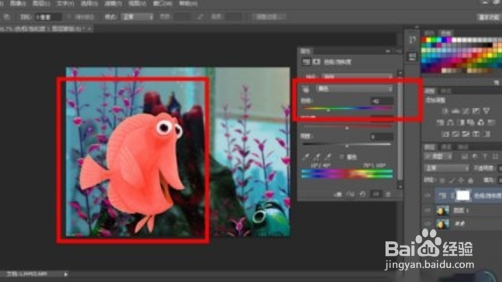Open the workspace switcher dropdown
This screenshot has height=282, width=502.
click(489, 17)
